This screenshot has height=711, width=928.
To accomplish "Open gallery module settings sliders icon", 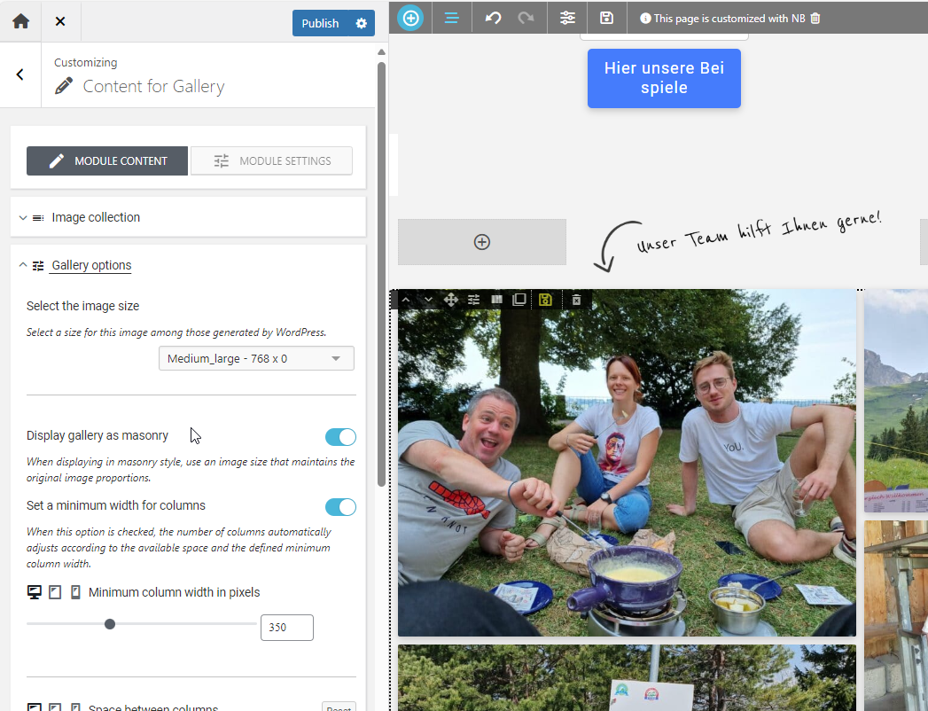I will (x=474, y=300).
